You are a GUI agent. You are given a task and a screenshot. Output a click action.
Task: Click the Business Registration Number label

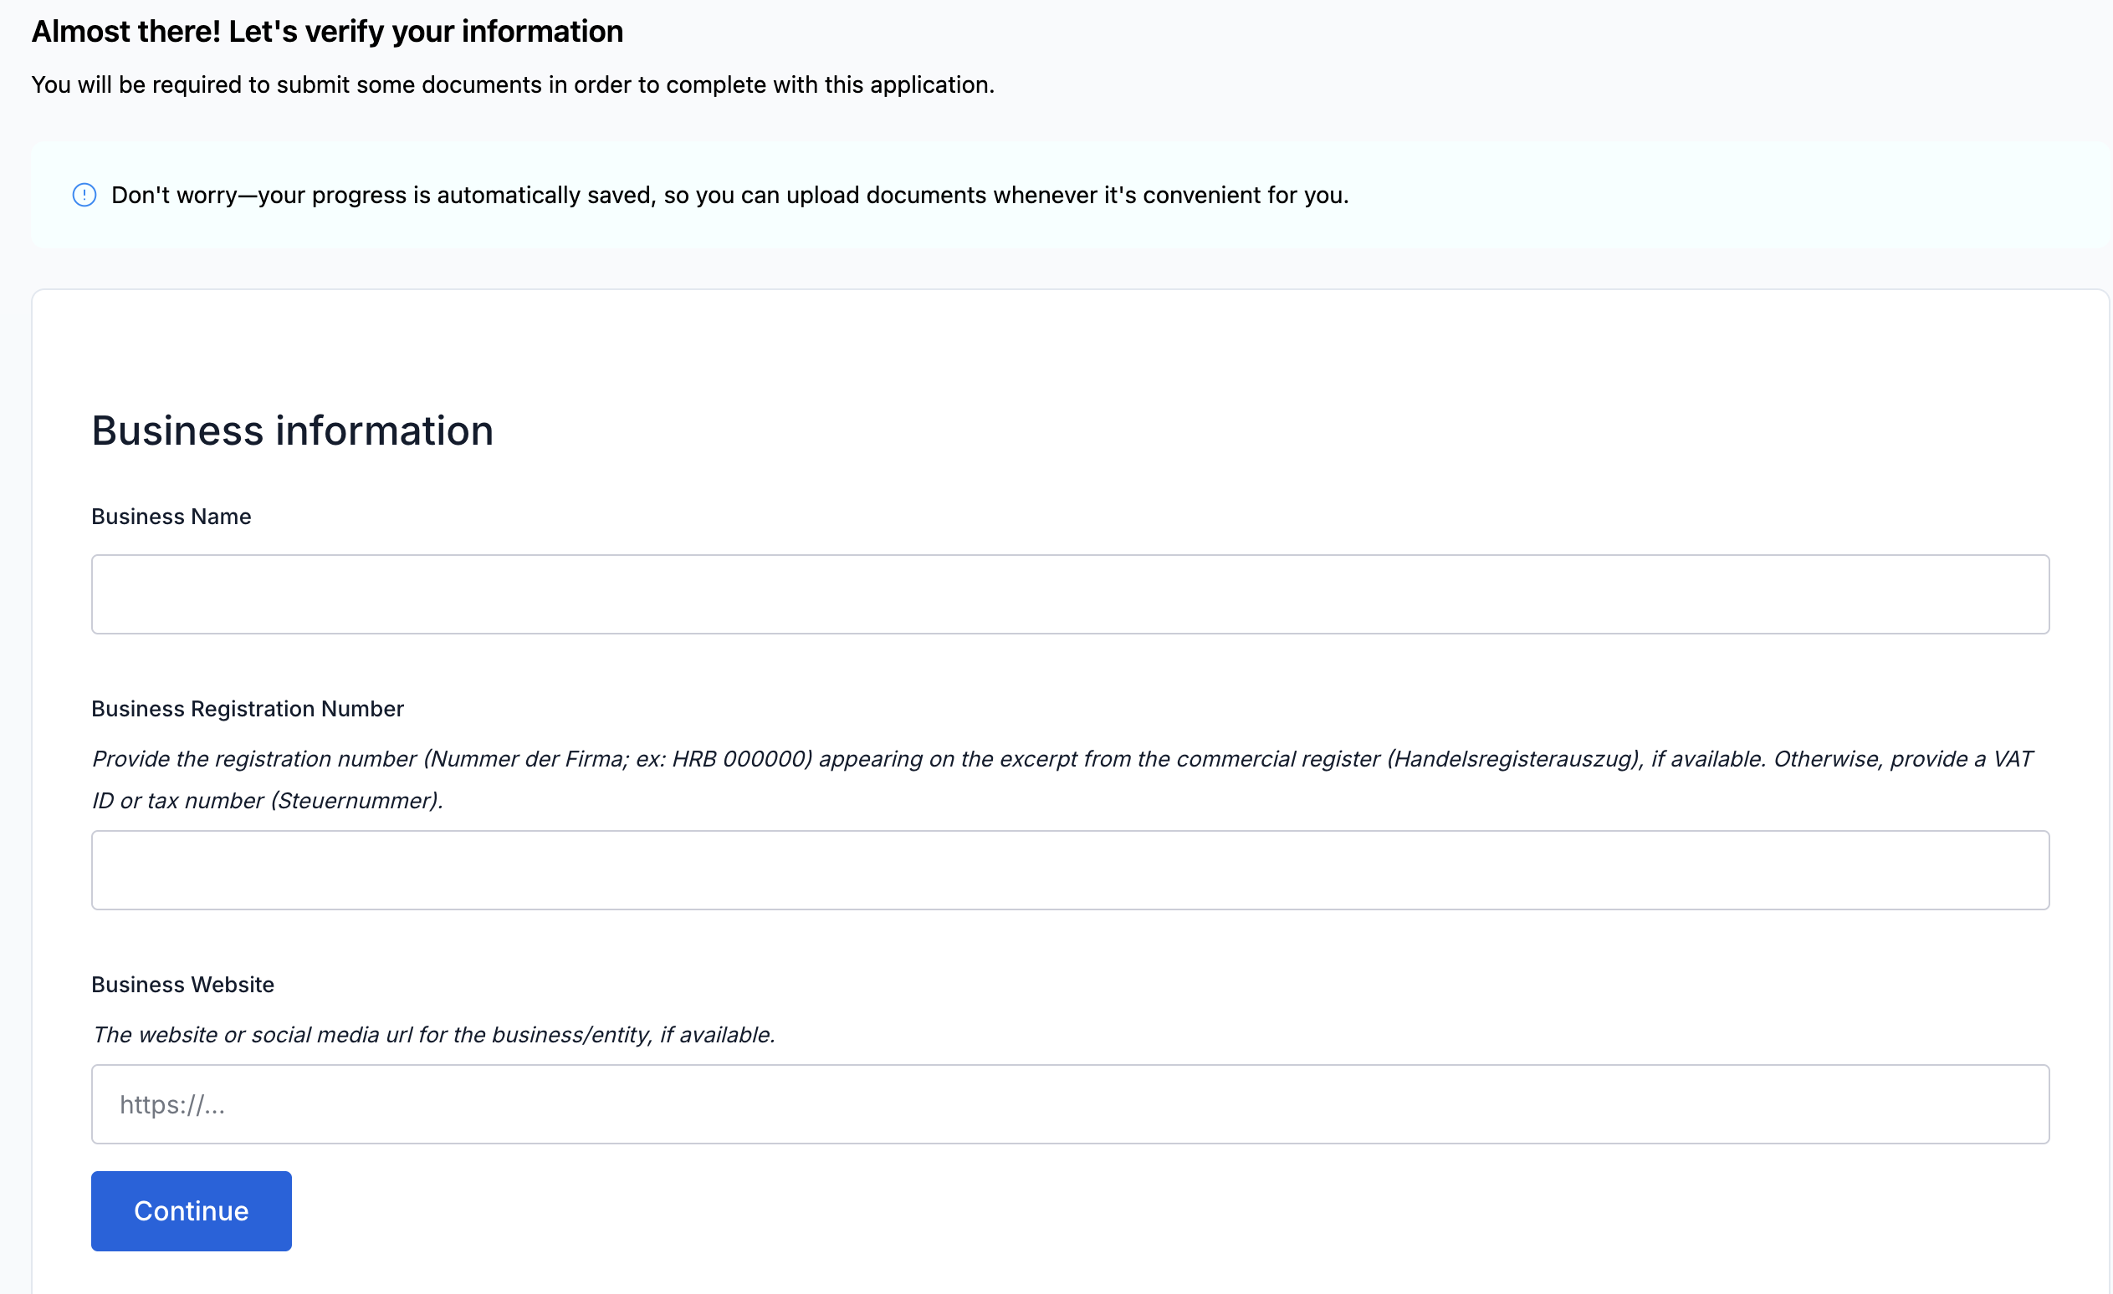(247, 709)
